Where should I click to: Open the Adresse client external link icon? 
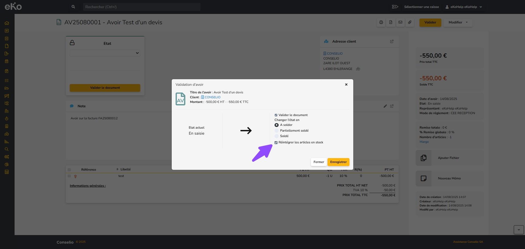392,41
